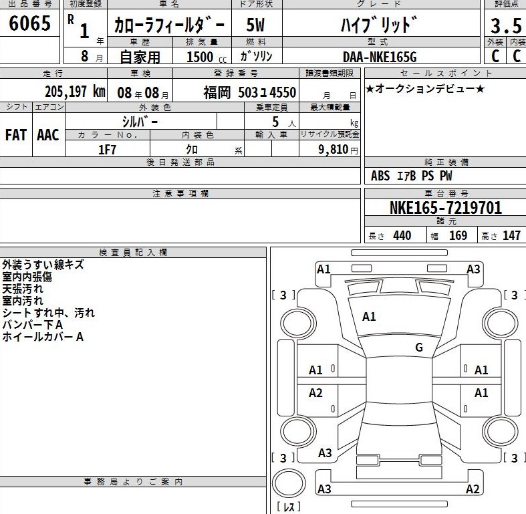Click the 乗車定員 header cell
526x514 pixels.
[x=272, y=108]
